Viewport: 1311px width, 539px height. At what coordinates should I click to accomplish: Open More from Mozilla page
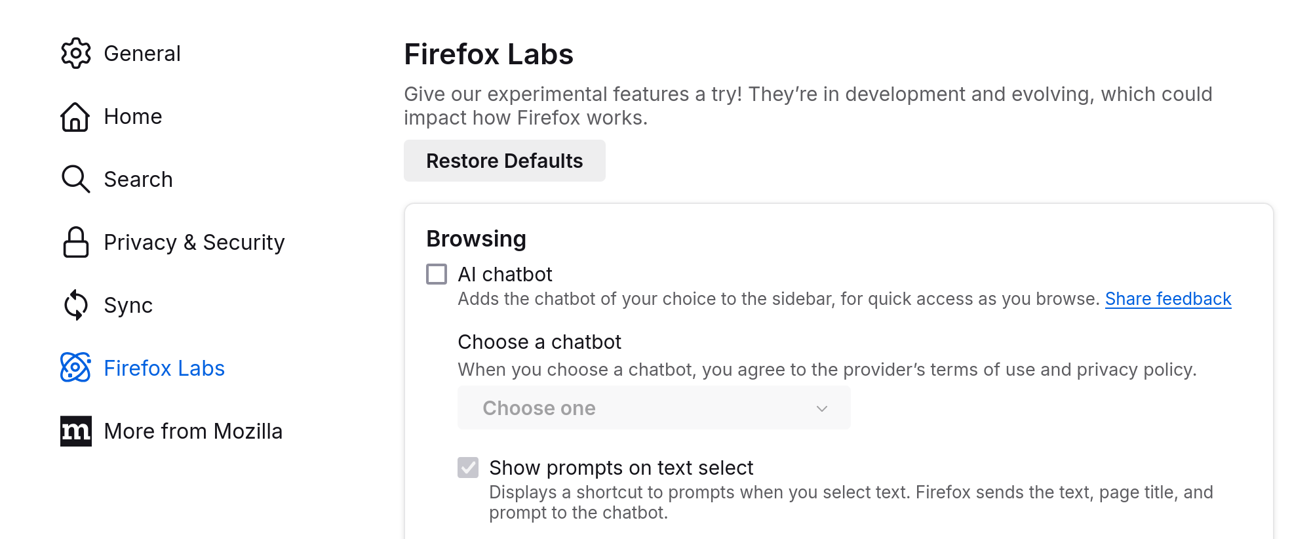[193, 431]
